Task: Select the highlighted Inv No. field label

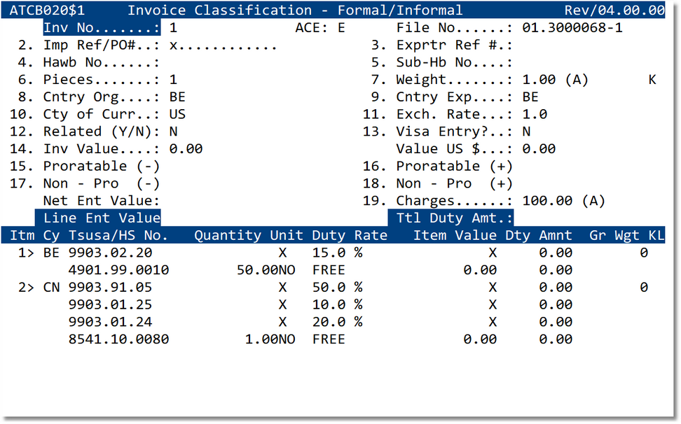Action: 102,28
